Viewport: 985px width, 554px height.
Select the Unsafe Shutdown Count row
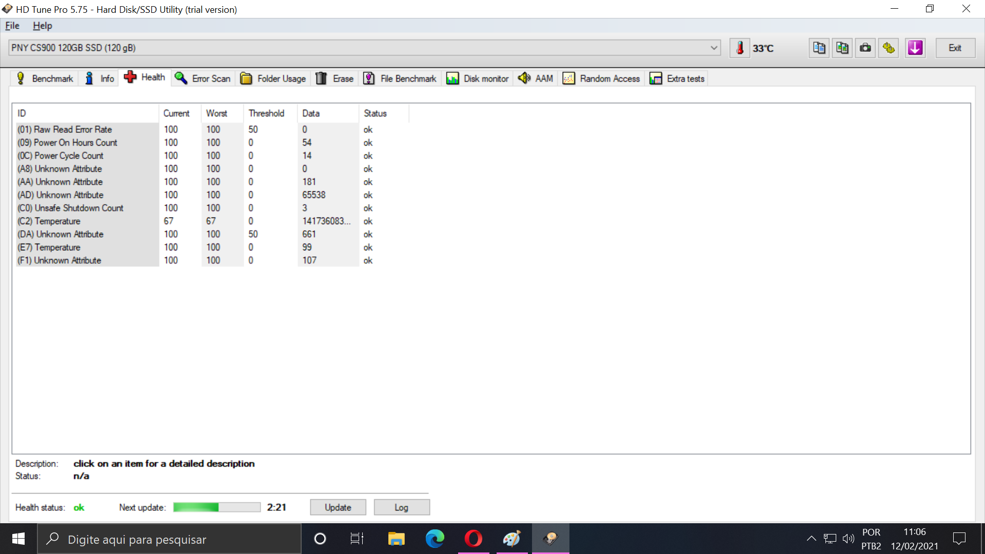[212, 208]
